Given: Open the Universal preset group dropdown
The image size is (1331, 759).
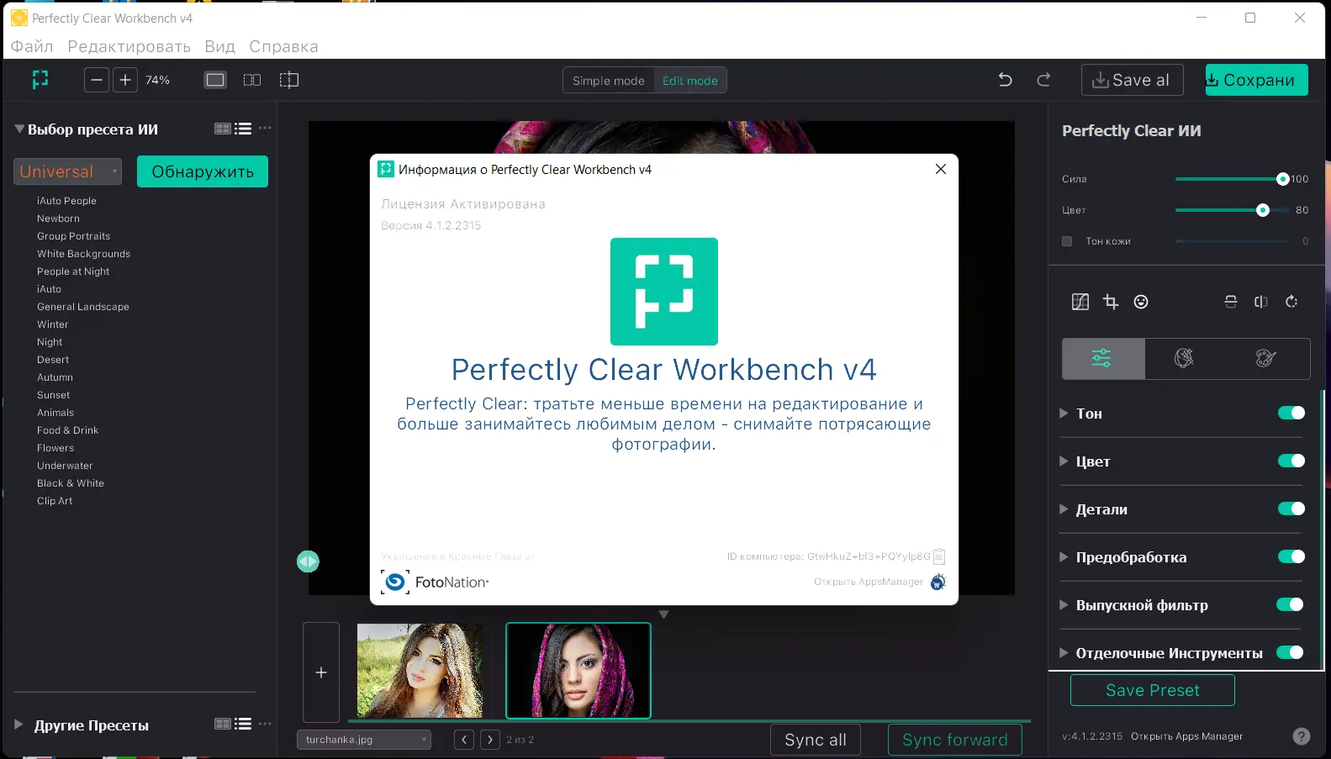Looking at the screenshot, I should click(68, 171).
